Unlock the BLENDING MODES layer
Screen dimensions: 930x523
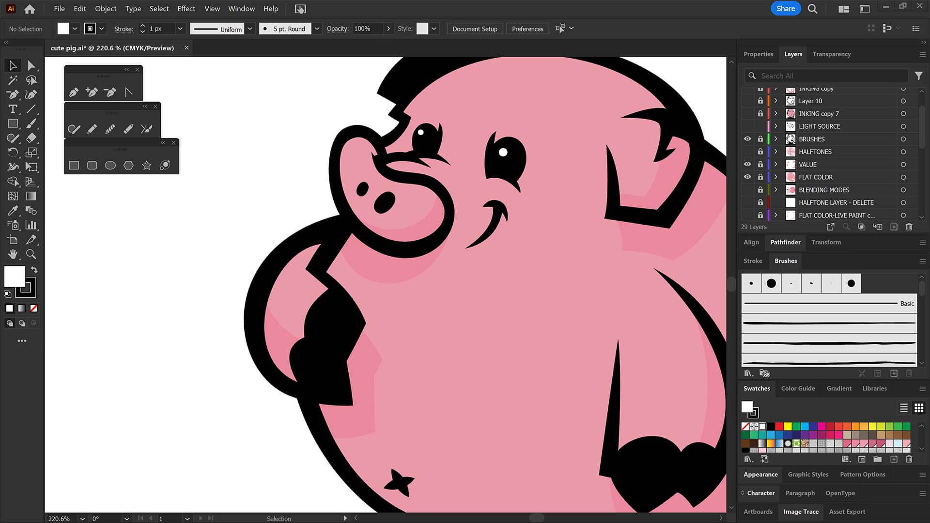tap(760, 190)
